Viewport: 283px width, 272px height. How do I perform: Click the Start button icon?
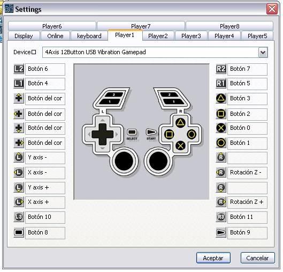[221, 232]
